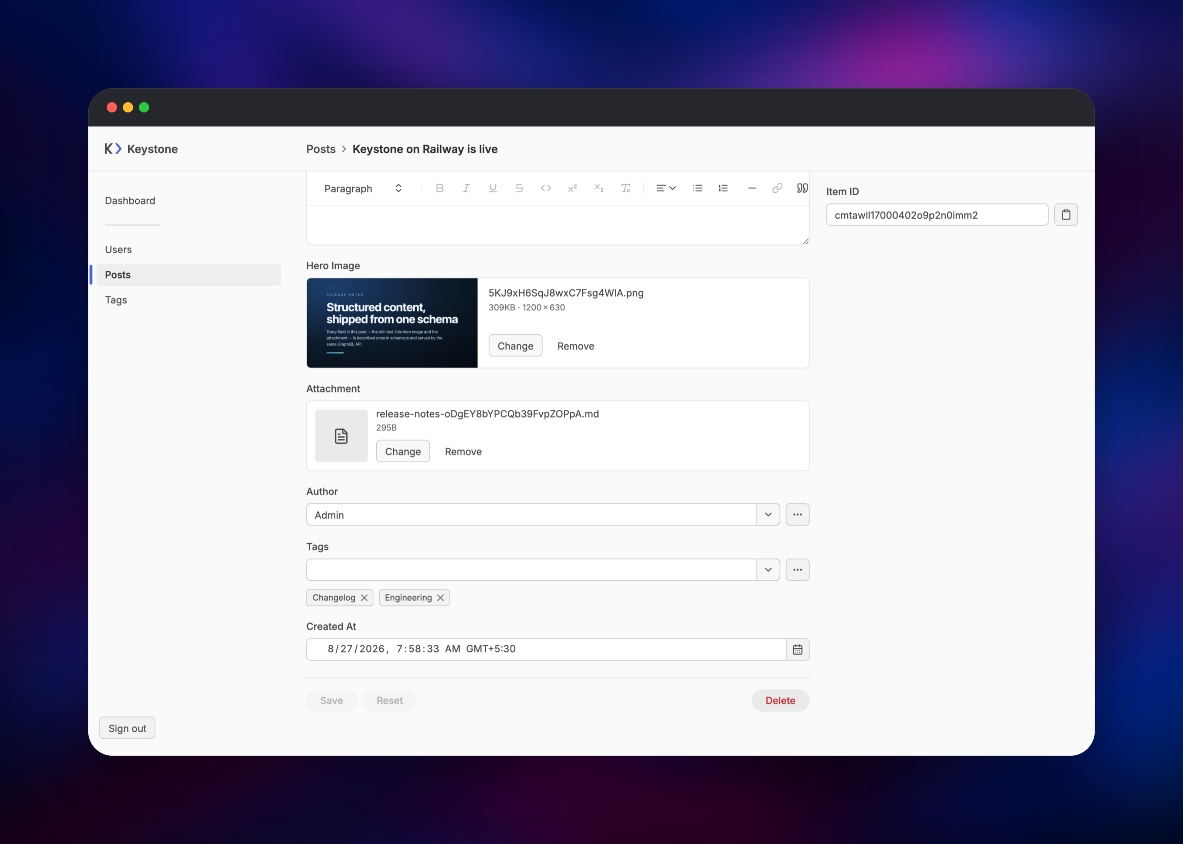The width and height of the screenshot is (1183, 844).
Task: Apply superscript formatting
Action: [572, 188]
